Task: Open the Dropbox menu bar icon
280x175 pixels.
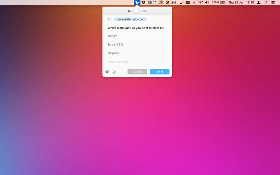Action: tap(143, 2)
